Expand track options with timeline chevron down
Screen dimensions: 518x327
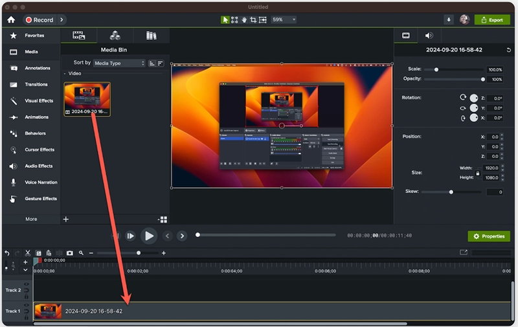25,270
